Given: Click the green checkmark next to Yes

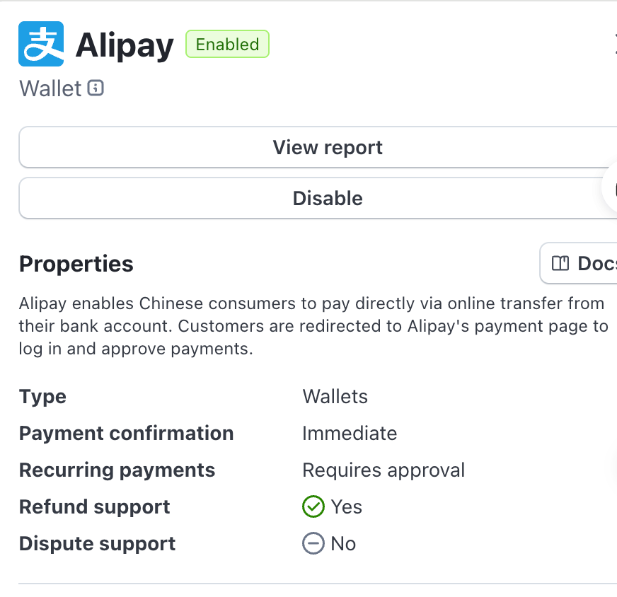Looking at the screenshot, I should (x=313, y=507).
